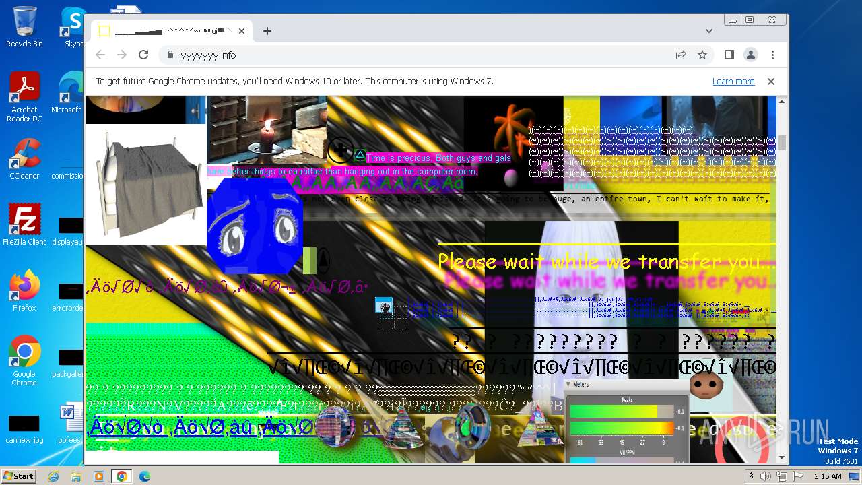Click the blue anime face image
This screenshot has height=485, width=862.
click(x=255, y=226)
